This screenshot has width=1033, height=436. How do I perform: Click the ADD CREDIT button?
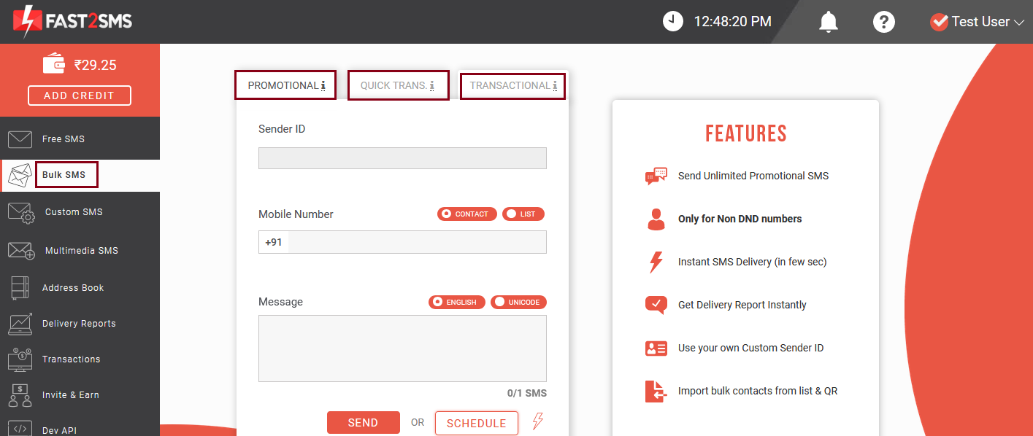tap(80, 96)
